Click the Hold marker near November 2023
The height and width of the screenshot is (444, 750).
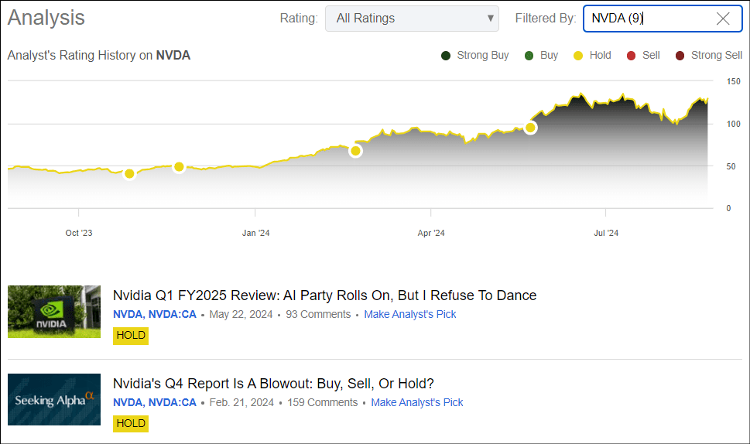click(129, 174)
